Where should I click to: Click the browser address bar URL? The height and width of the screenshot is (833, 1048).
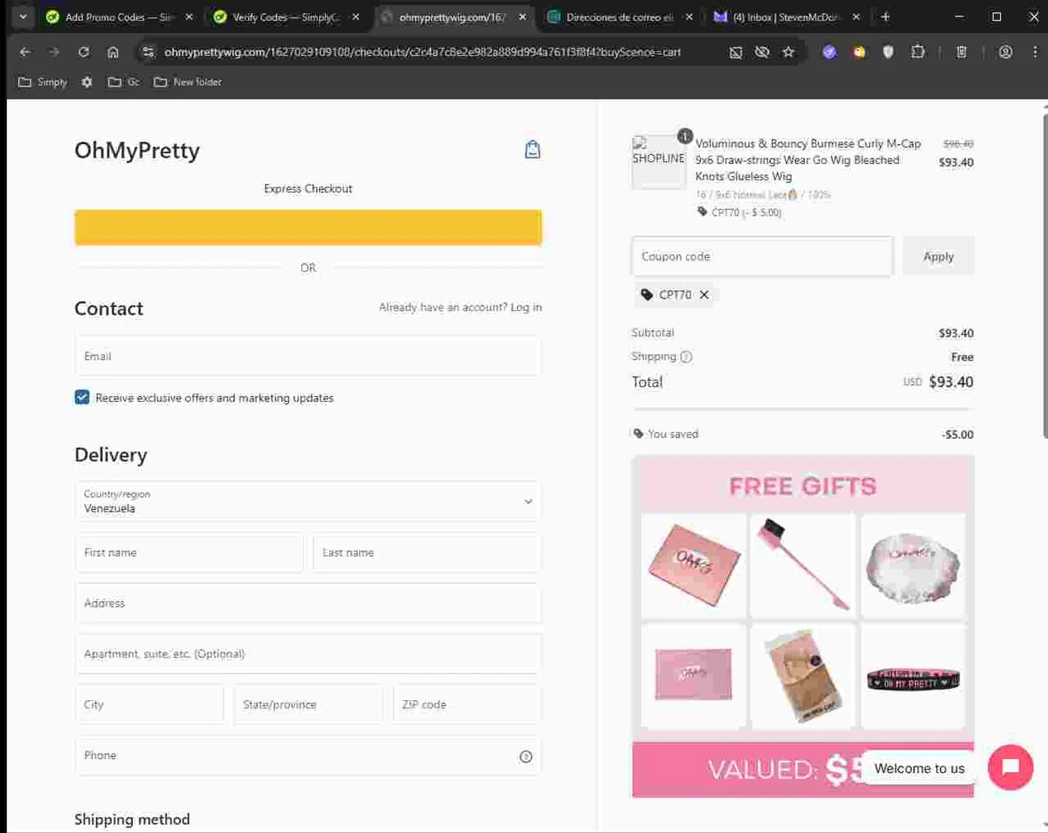click(422, 52)
